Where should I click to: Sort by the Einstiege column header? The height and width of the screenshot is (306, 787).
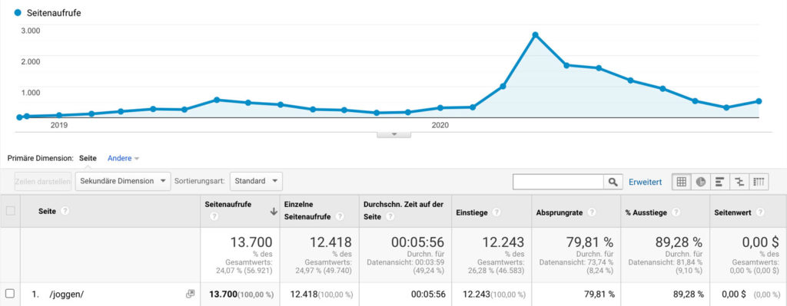[x=472, y=212]
